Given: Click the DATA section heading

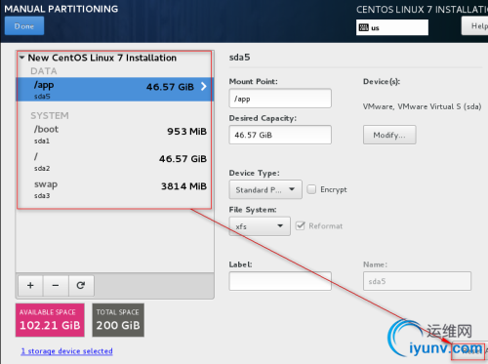Looking at the screenshot, I should [x=44, y=71].
